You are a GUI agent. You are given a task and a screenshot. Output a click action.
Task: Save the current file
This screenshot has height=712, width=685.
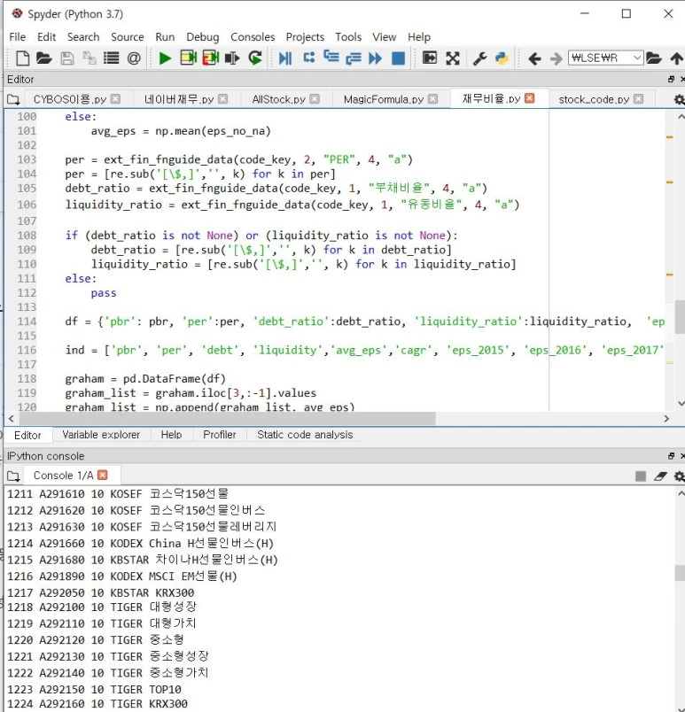pyautogui.click(x=67, y=58)
